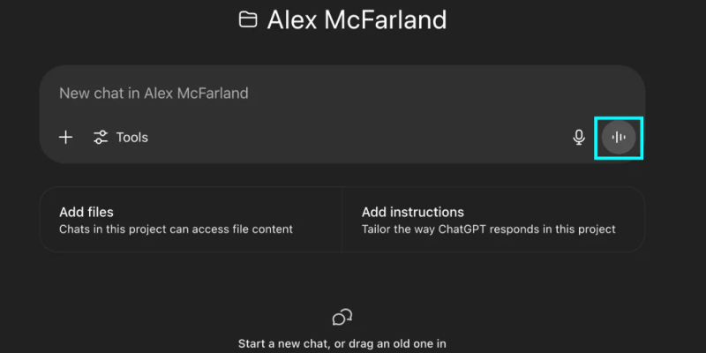The width and height of the screenshot is (706, 353).
Task: Click the folder icon beside Alex McFarland
Action: 248,19
